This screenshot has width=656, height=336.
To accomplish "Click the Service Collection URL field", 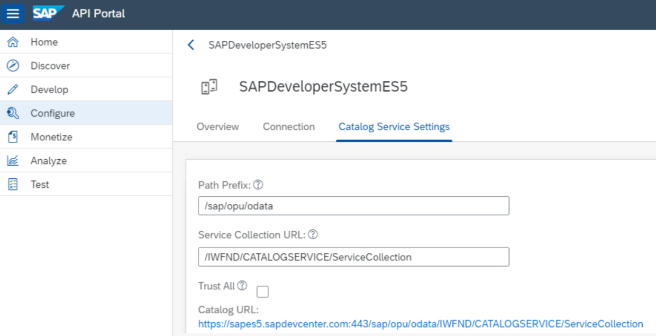I will (353, 257).
